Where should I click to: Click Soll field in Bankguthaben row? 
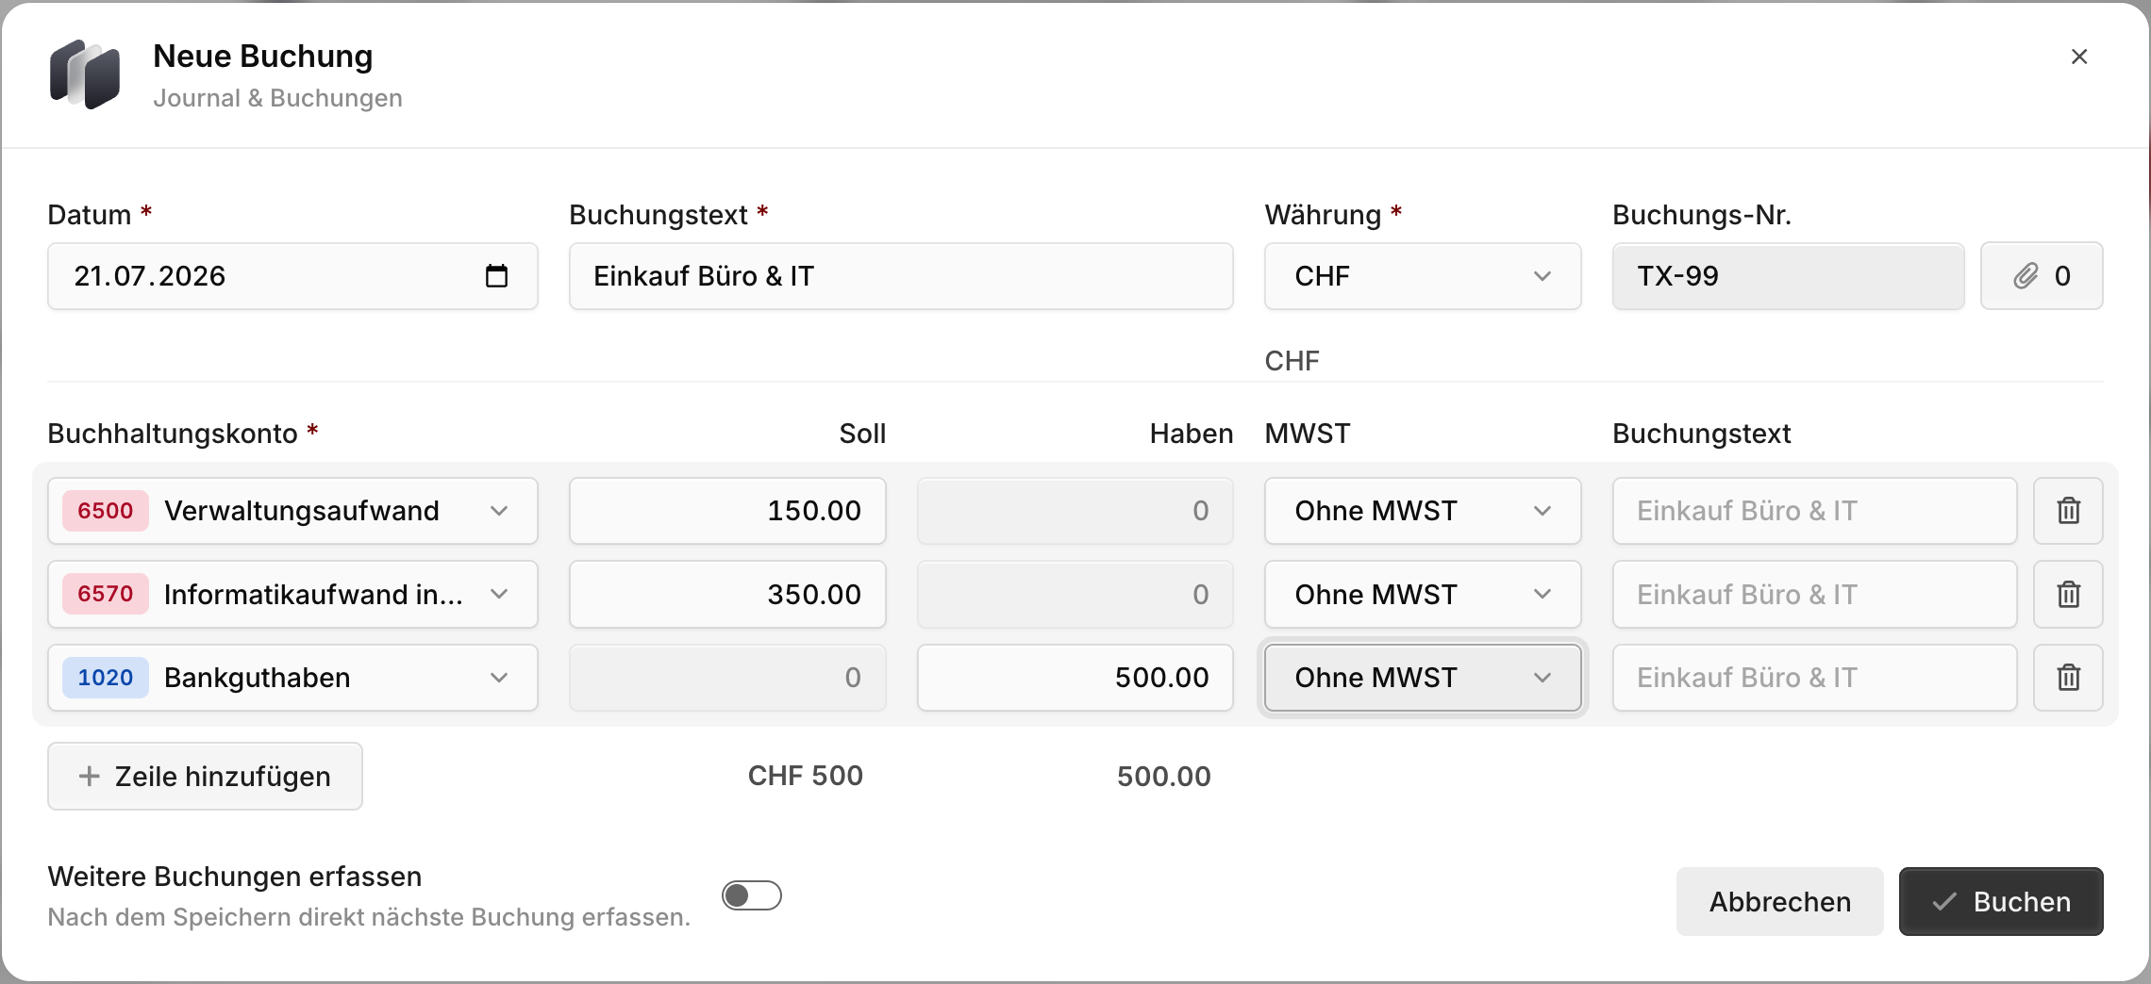tap(727, 678)
